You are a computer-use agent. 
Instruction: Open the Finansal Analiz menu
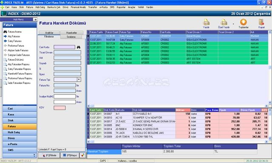click(x=78, y=7)
